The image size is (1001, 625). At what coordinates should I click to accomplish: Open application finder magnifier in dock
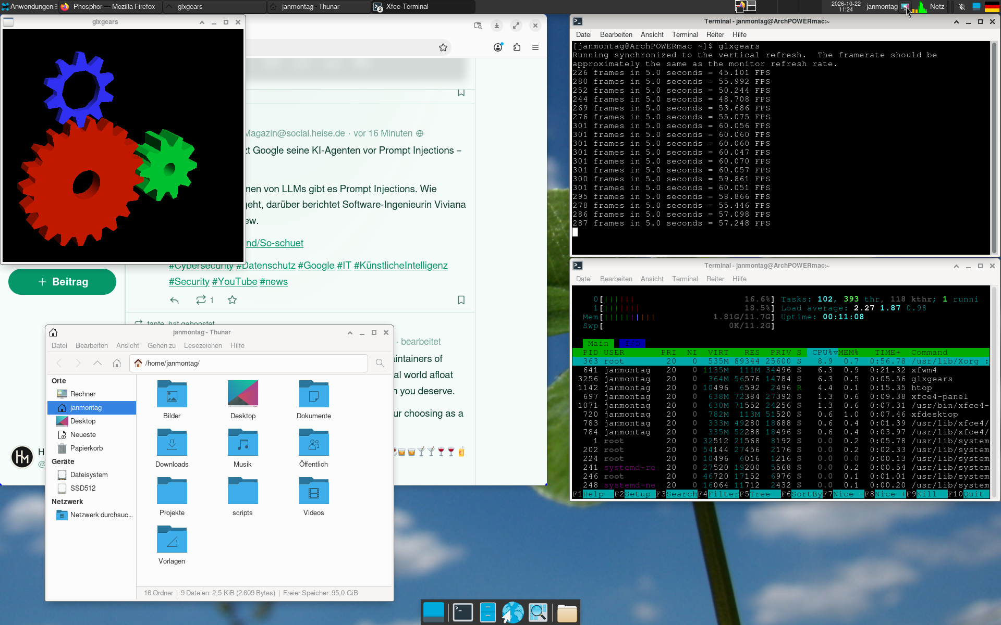click(x=538, y=612)
